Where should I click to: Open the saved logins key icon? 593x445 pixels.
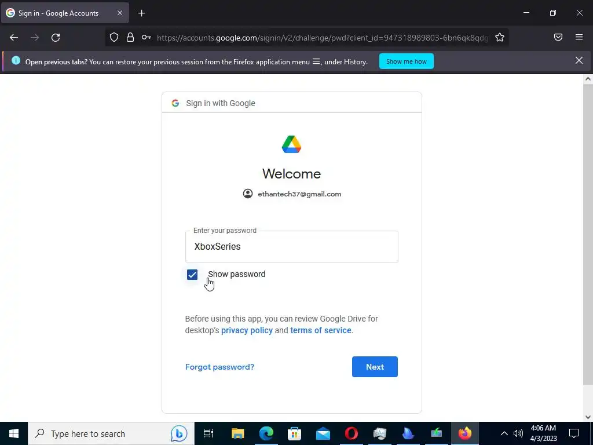pos(147,37)
